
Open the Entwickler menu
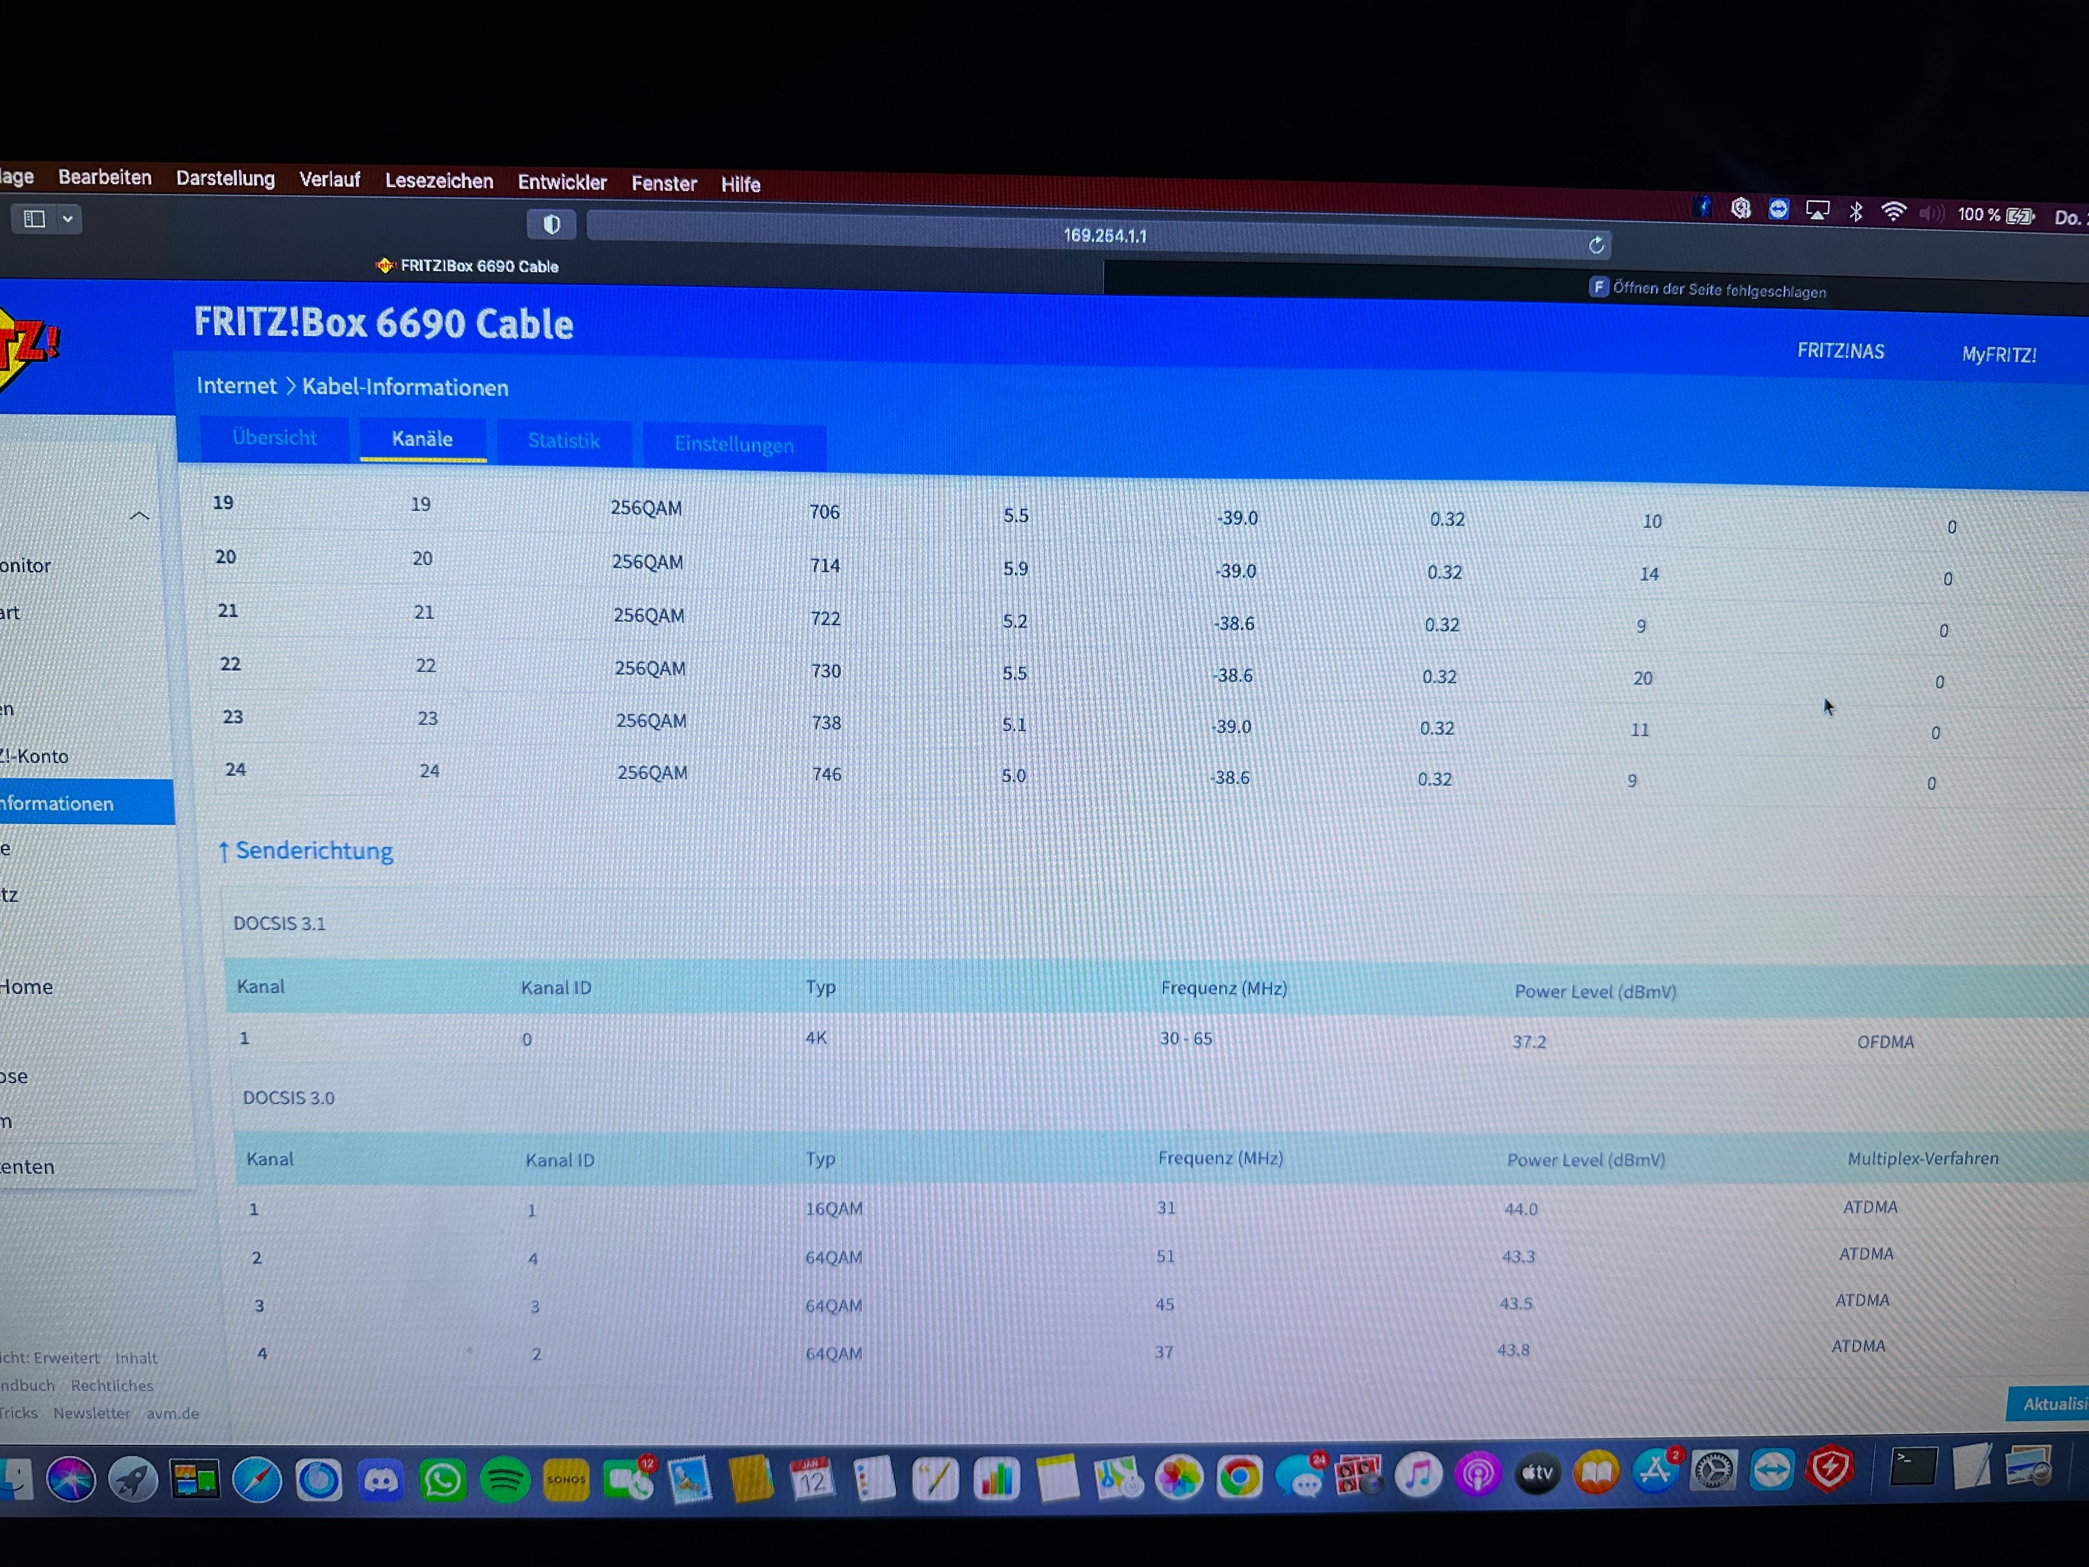[562, 182]
